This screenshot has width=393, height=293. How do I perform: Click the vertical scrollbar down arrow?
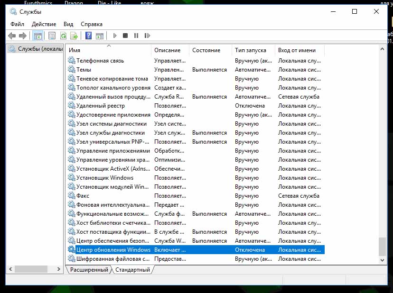pyautogui.click(x=382, y=260)
